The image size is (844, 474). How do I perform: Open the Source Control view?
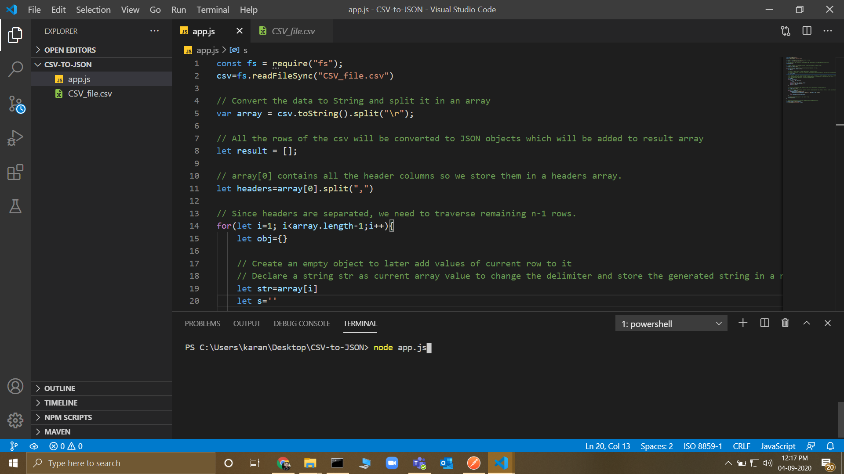[x=15, y=104]
